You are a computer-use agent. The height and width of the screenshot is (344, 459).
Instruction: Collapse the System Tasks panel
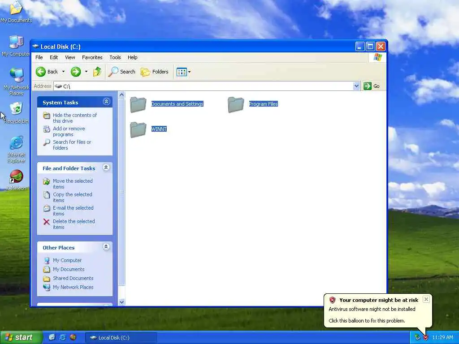106,102
